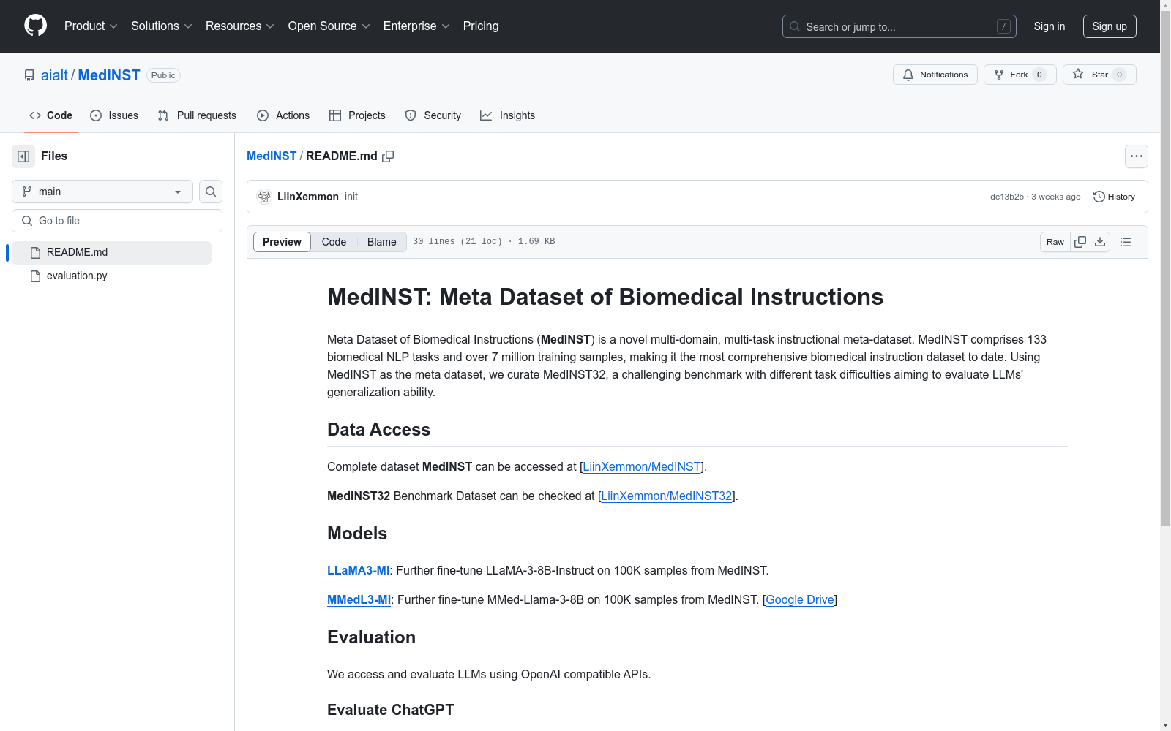Sign up for GitHub

pos(1110,26)
